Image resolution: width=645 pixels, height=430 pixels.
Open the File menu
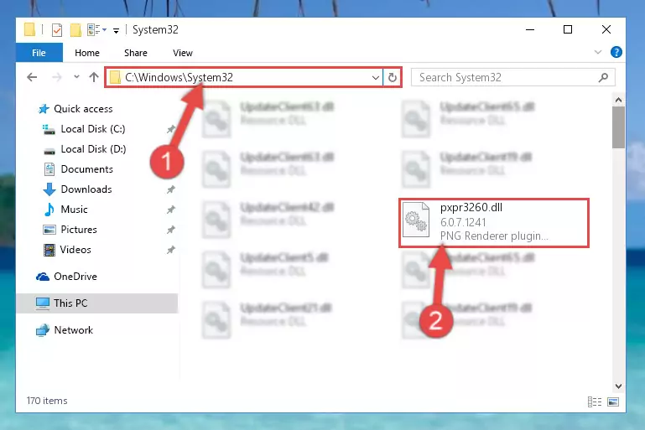point(39,53)
